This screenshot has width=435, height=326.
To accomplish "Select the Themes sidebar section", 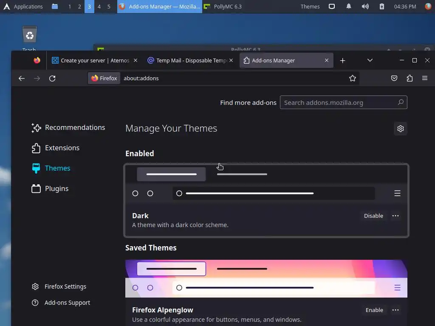I will point(51,168).
